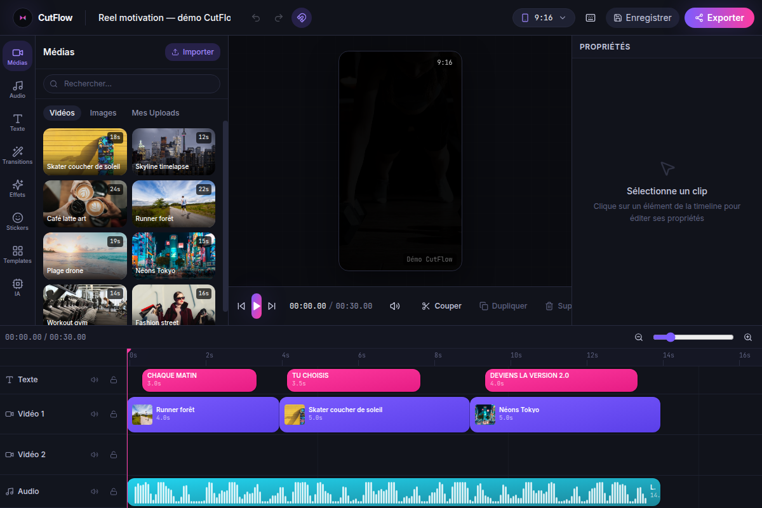Open the IA sidebar panel
762x508 pixels.
(x=17, y=287)
